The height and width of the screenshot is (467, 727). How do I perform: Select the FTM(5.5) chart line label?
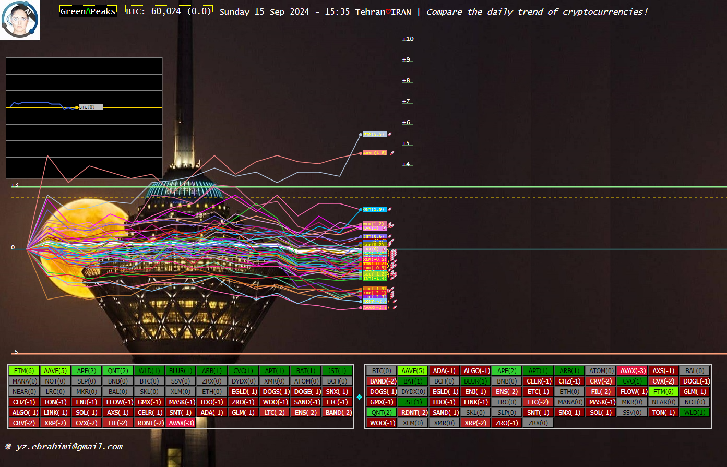375,134
